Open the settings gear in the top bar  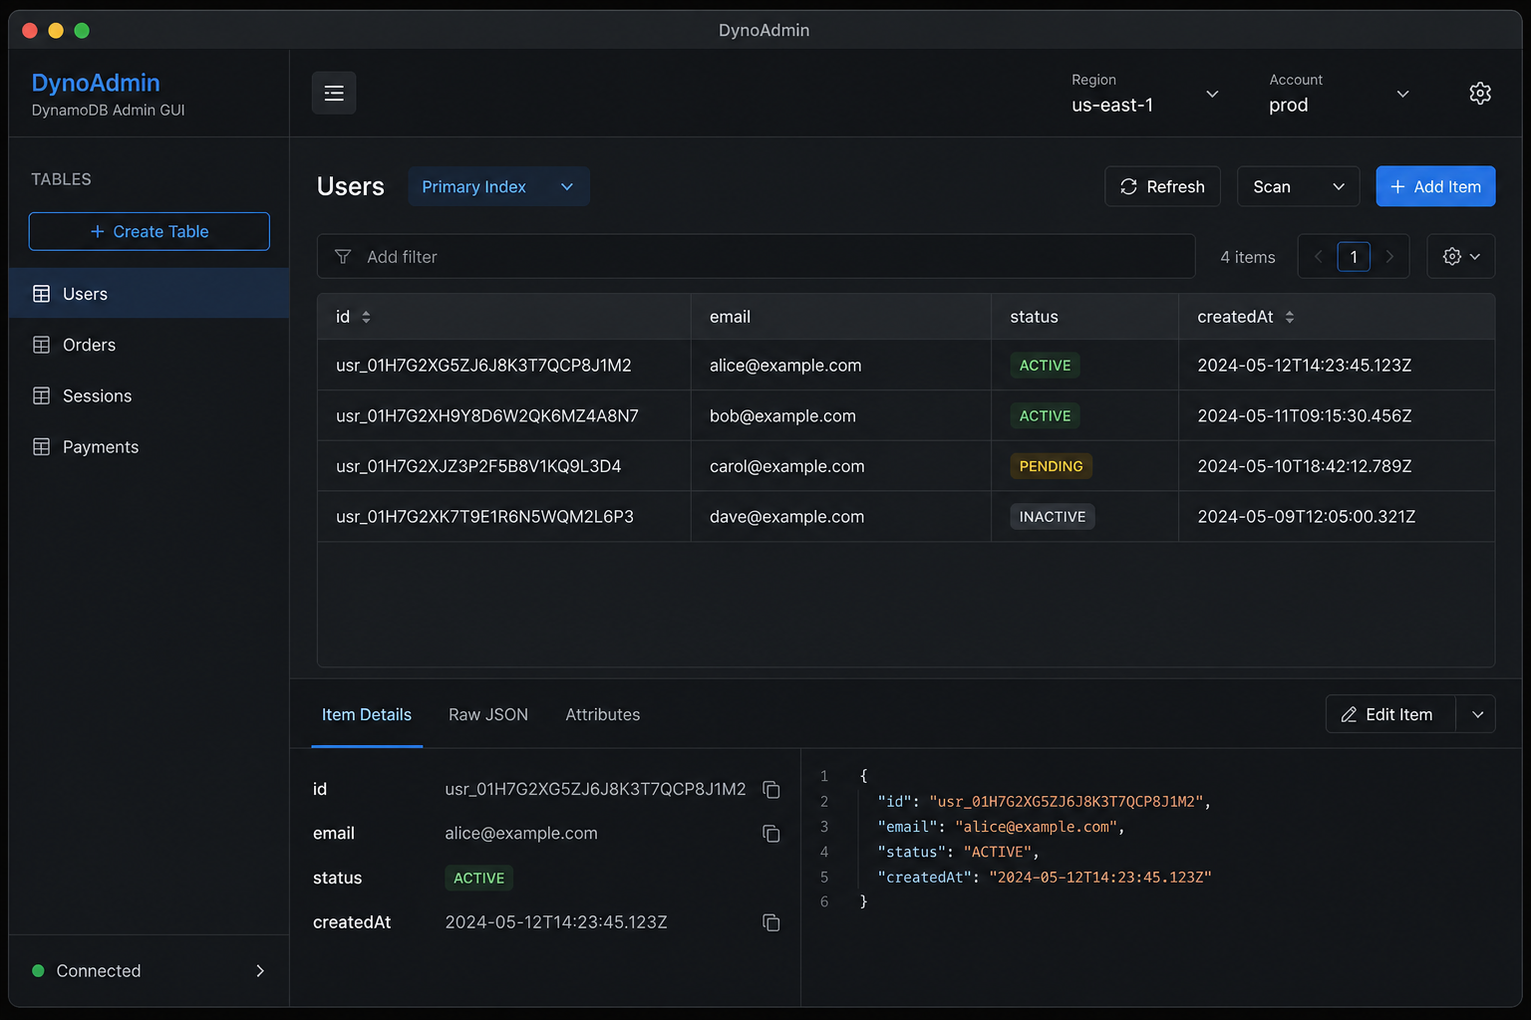click(x=1480, y=93)
